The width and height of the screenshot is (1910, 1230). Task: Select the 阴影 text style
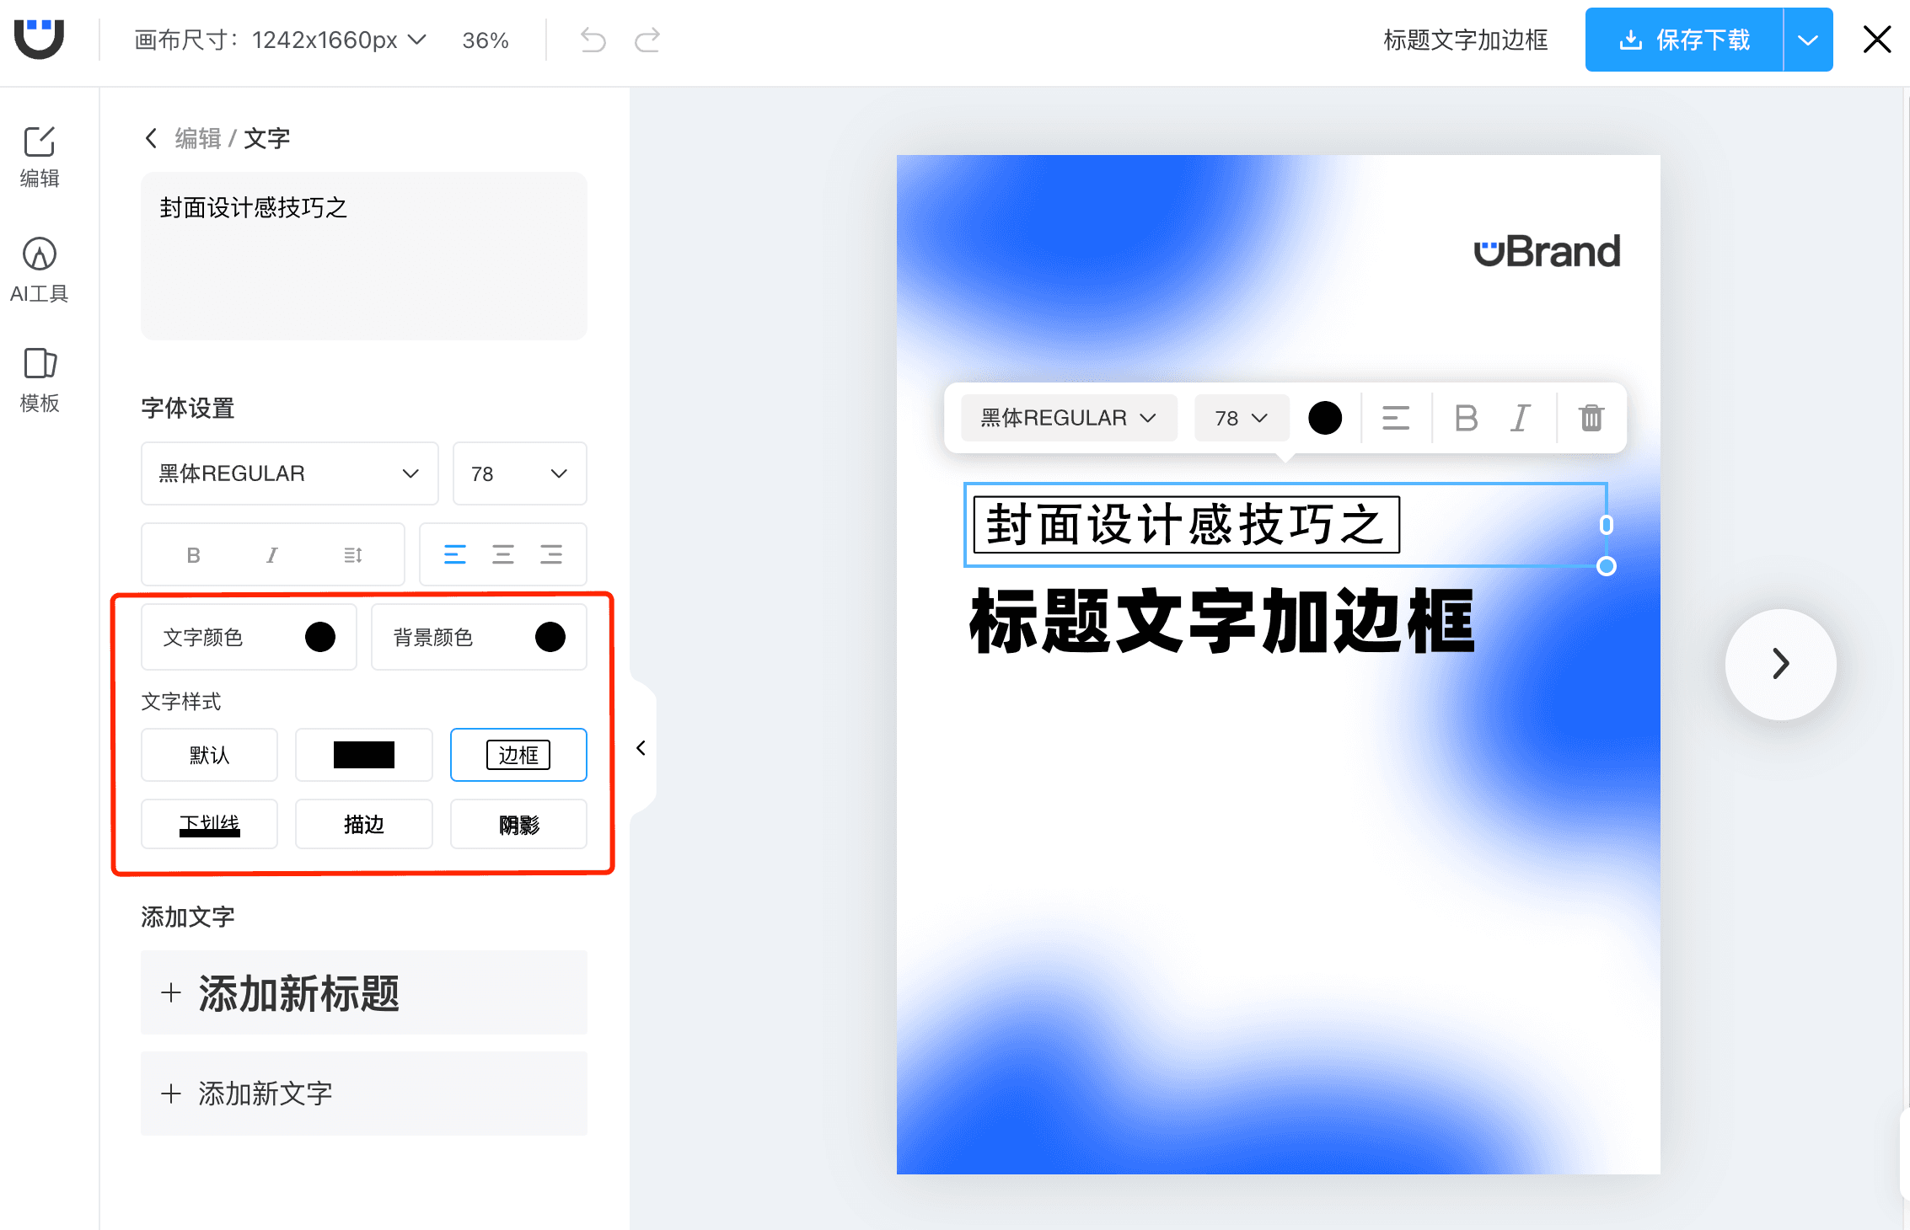pos(518,824)
